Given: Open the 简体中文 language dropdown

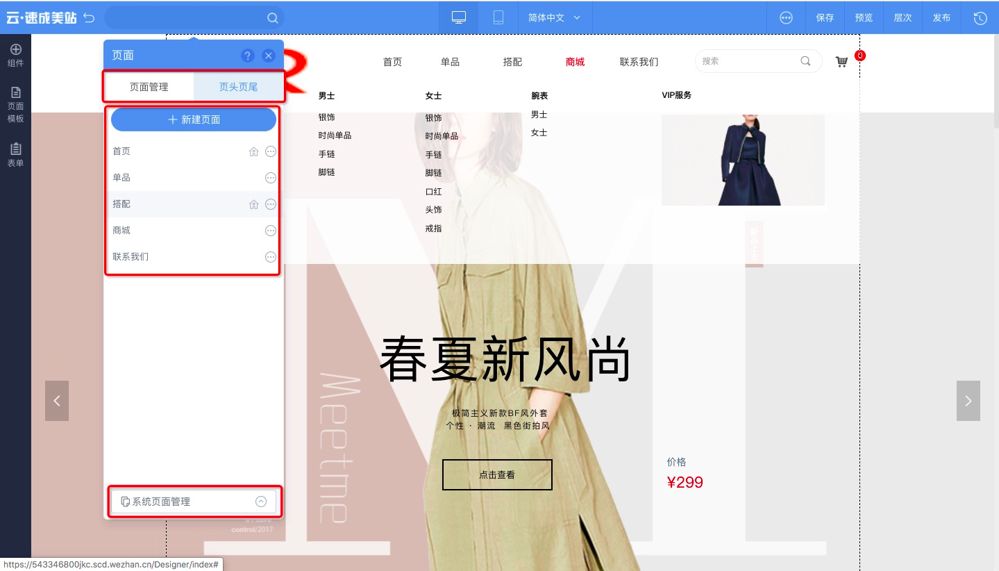Looking at the screenshot, I should tap(555, 17).
